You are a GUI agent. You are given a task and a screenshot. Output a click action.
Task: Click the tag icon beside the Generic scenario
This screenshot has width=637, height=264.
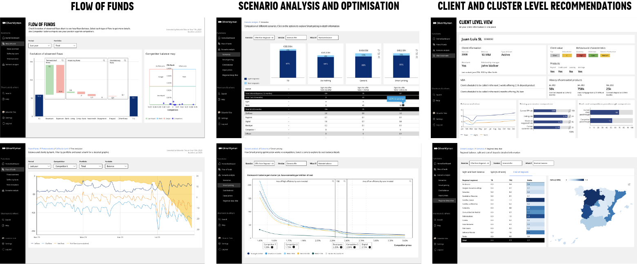[379, 50]
